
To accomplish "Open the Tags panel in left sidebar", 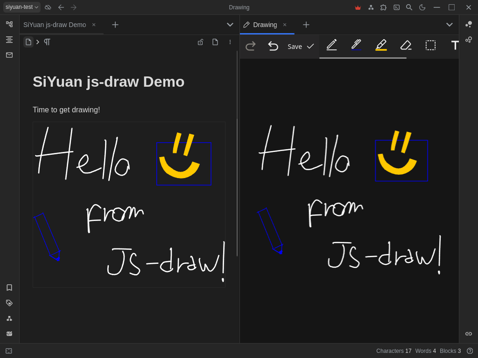I will (9, 303).
